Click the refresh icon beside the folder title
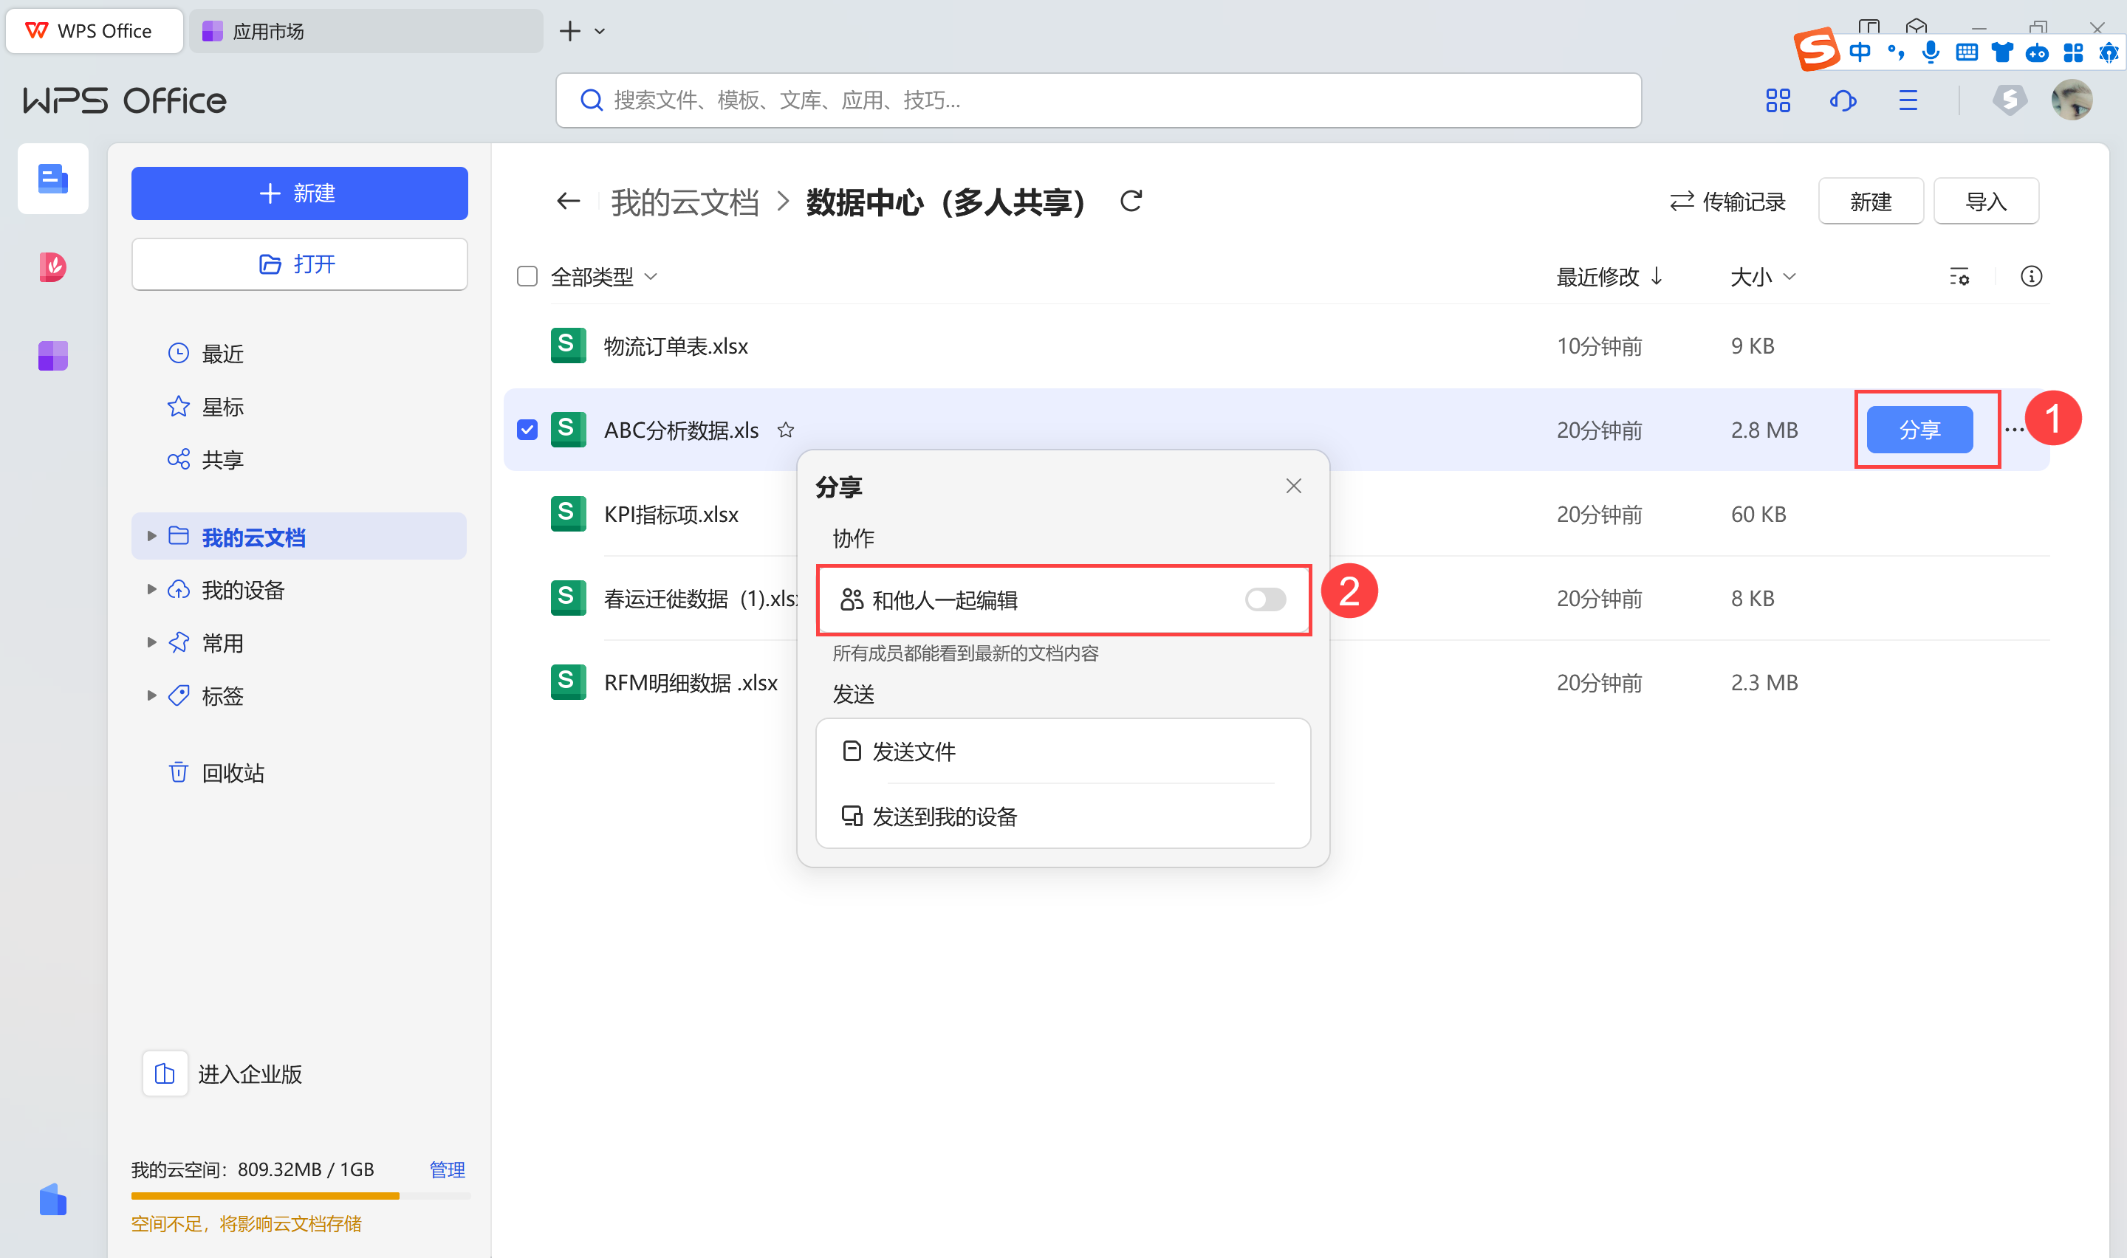The image size is (2127, 1258). tap(1131, 201)
